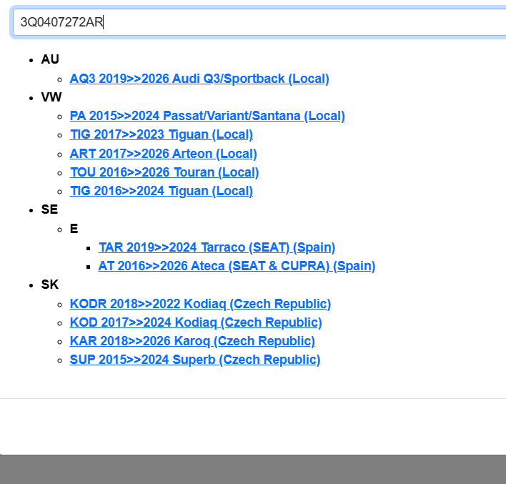Select KOD 2017>>2024 Kodiaq link
506x484 pixels.
[x=196, y=322]
